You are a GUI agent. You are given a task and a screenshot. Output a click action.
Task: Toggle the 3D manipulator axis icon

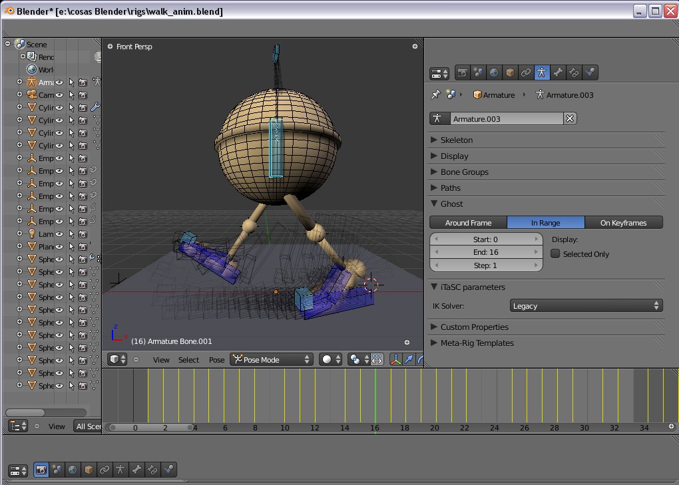click(396, 359)
